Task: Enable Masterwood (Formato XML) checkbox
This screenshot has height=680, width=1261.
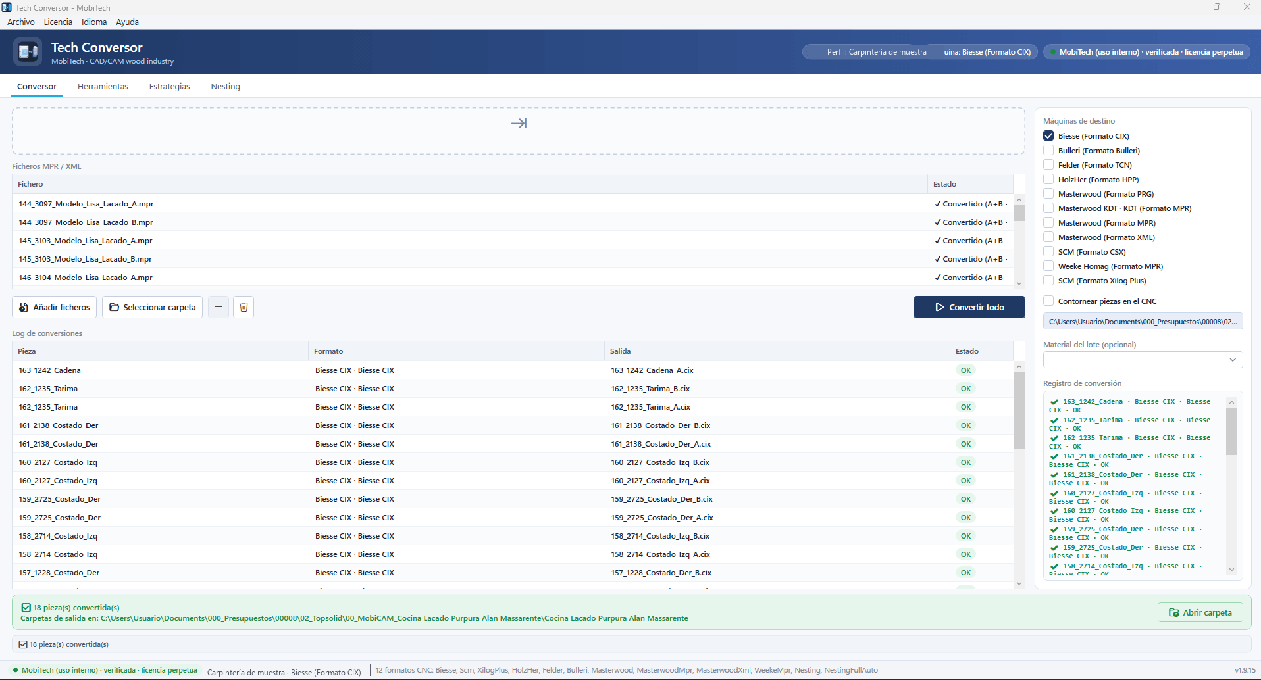Action: (1048, 237)
